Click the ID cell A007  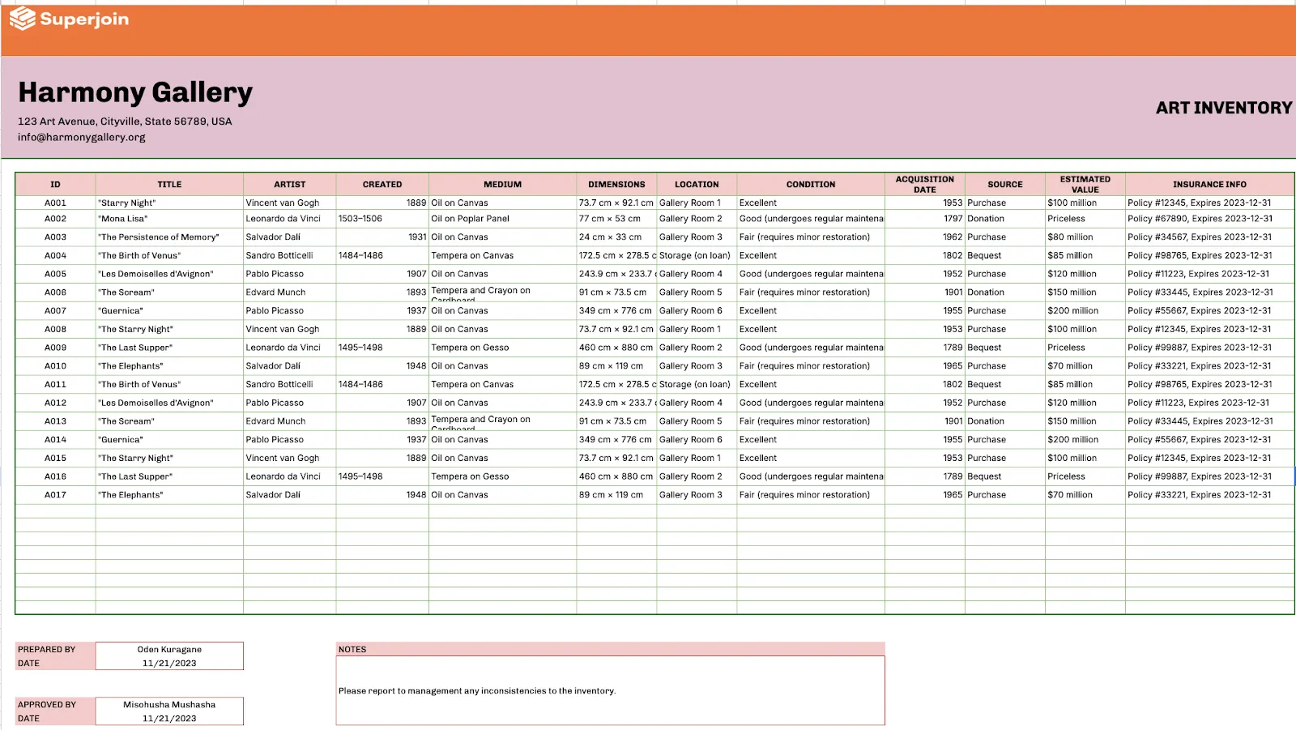pos(55,311)
